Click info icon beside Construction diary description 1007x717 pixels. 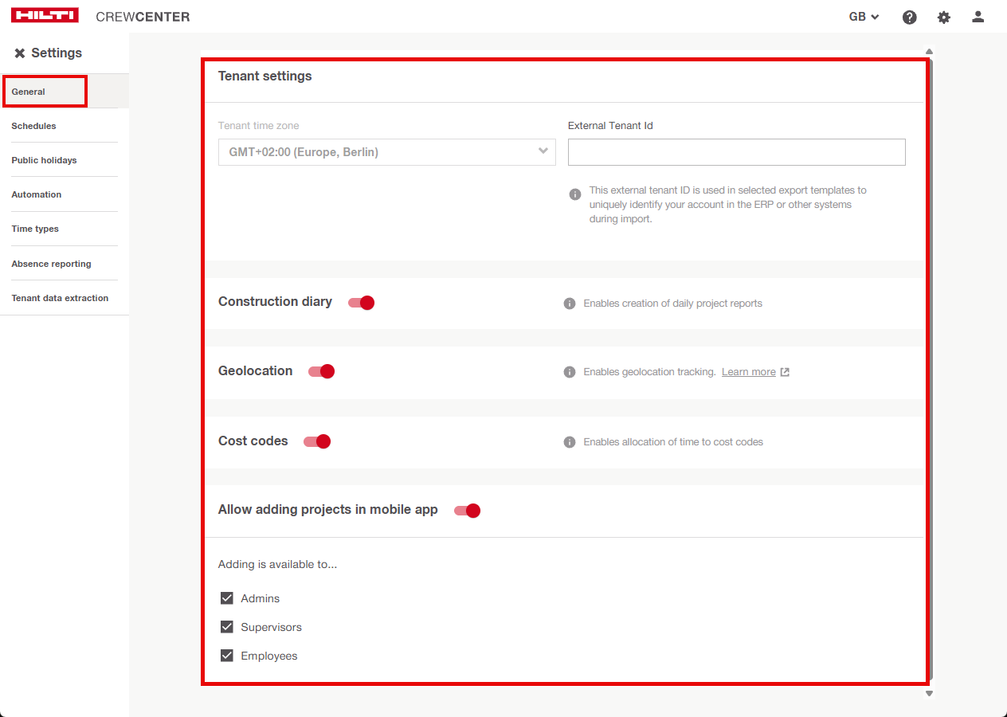[x=570, y=304]
